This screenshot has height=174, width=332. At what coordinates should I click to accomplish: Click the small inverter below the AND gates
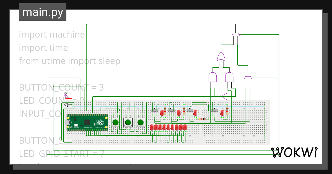(x=225, y=96)
